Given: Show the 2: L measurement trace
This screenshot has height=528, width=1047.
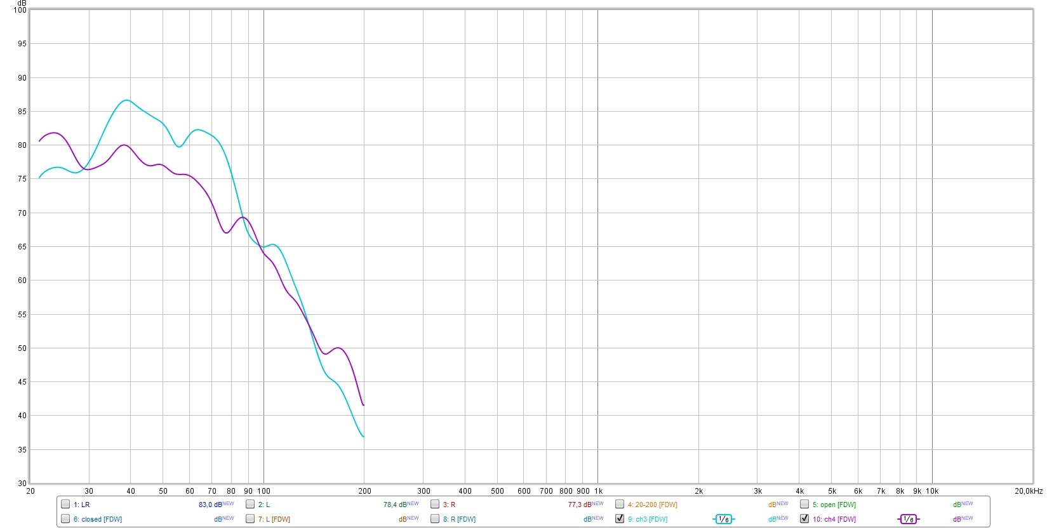Looking at the screenshot, I should (x=250, y=505).
